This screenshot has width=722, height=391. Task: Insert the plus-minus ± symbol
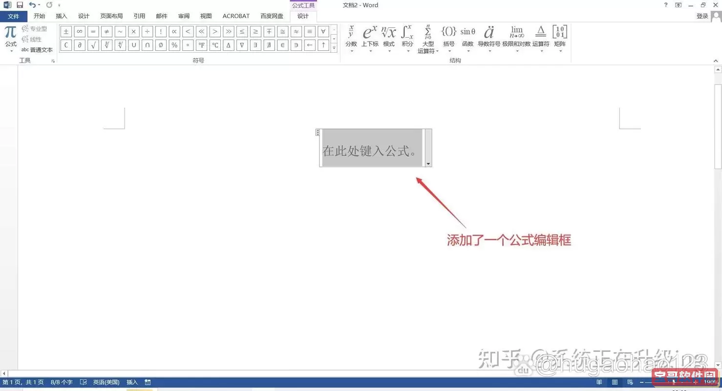pos(66,32)
